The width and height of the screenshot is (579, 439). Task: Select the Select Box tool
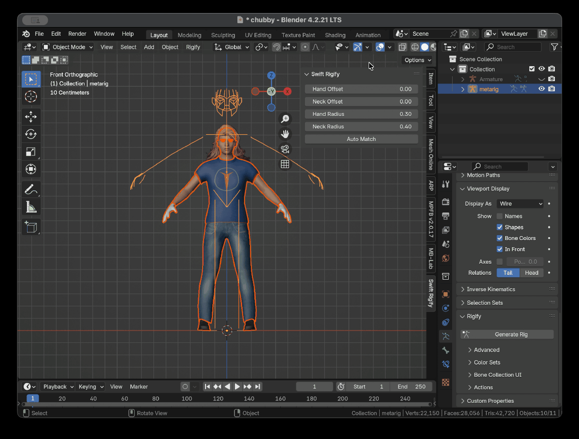pyautogui.click(x=31, y=79)
